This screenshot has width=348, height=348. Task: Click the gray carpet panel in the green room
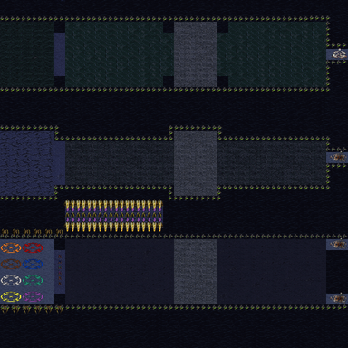click(196, 54)
